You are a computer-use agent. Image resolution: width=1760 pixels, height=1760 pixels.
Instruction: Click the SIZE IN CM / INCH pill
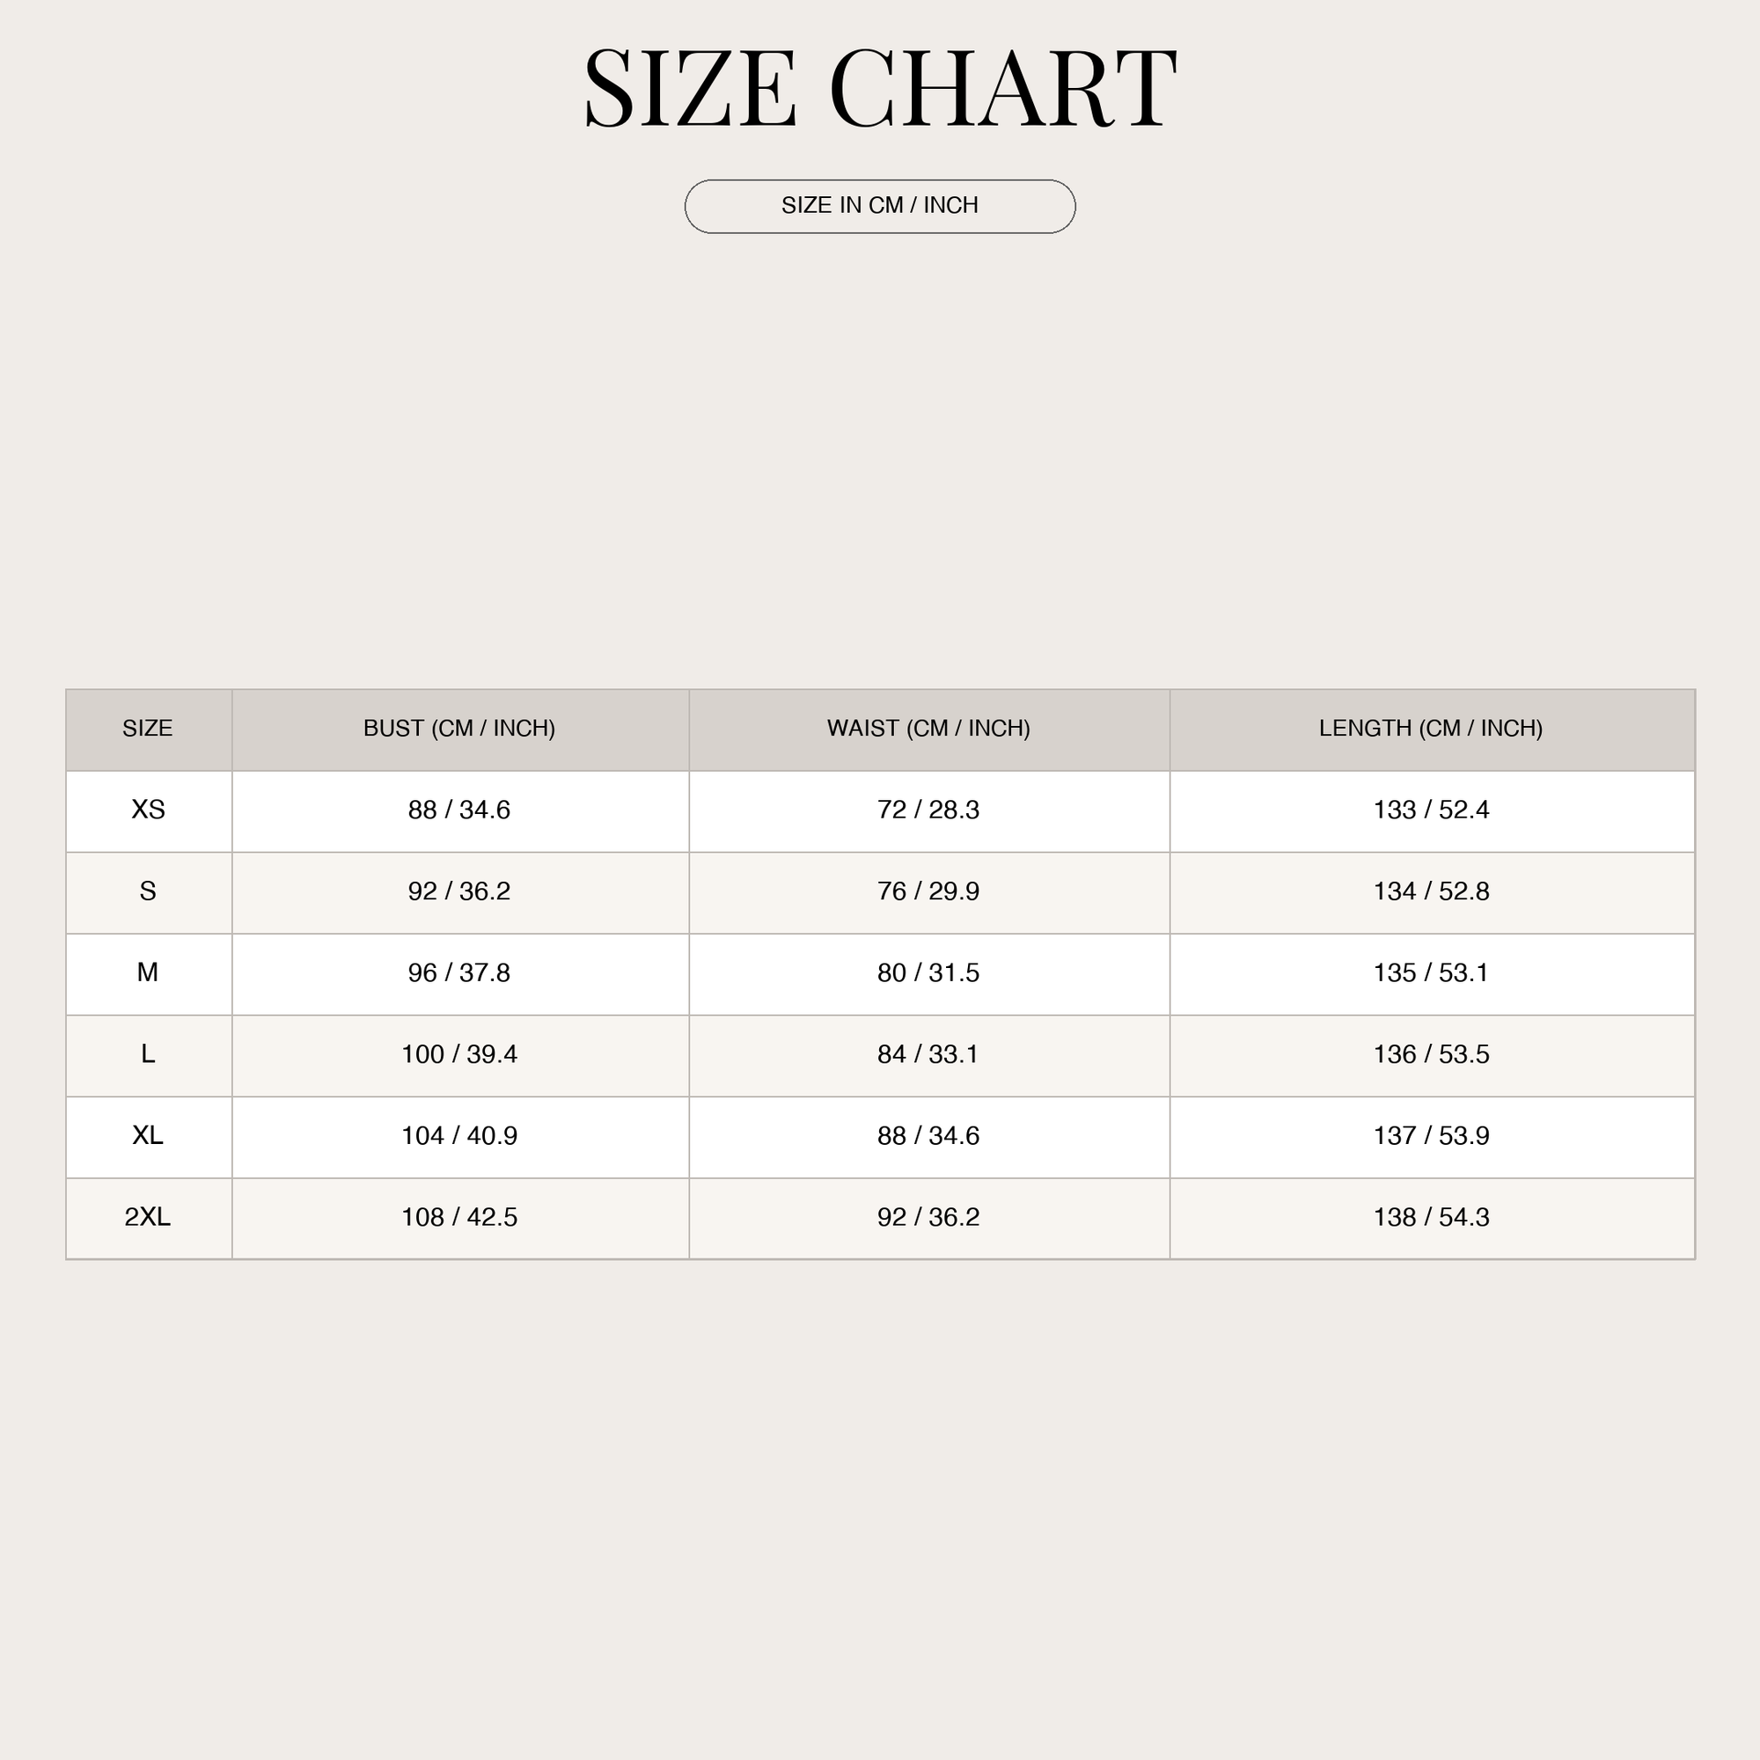pos(880,207)
